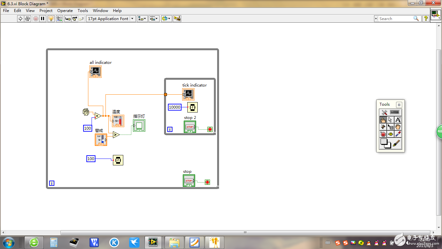Open the Tools menu
The image size is (442, 249).
coord(83,11)
